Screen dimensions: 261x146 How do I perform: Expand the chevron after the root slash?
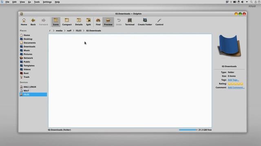pos(53,31)
